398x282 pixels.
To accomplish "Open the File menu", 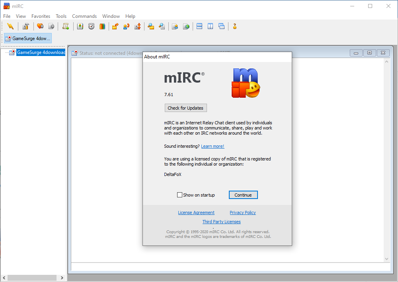I will (x=7, y=16).
